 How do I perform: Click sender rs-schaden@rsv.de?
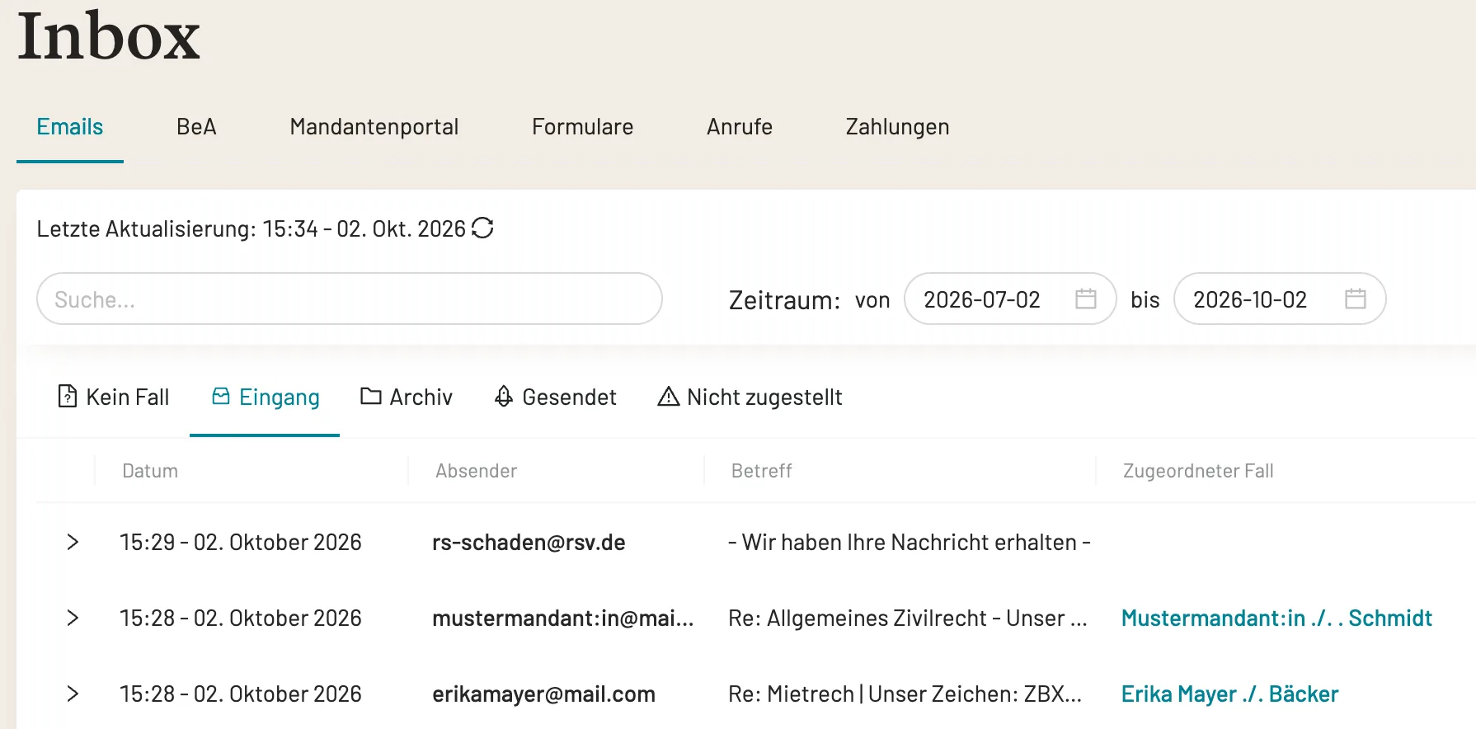529,542
